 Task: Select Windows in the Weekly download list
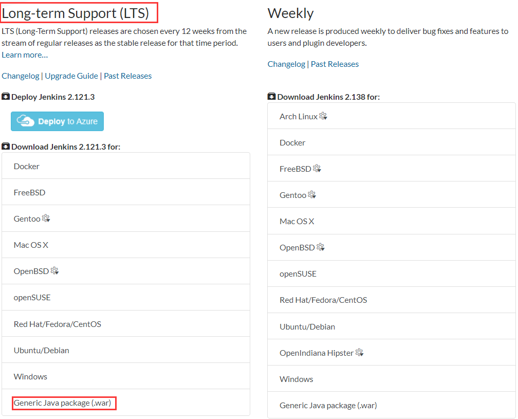click(x=392, y=379)
